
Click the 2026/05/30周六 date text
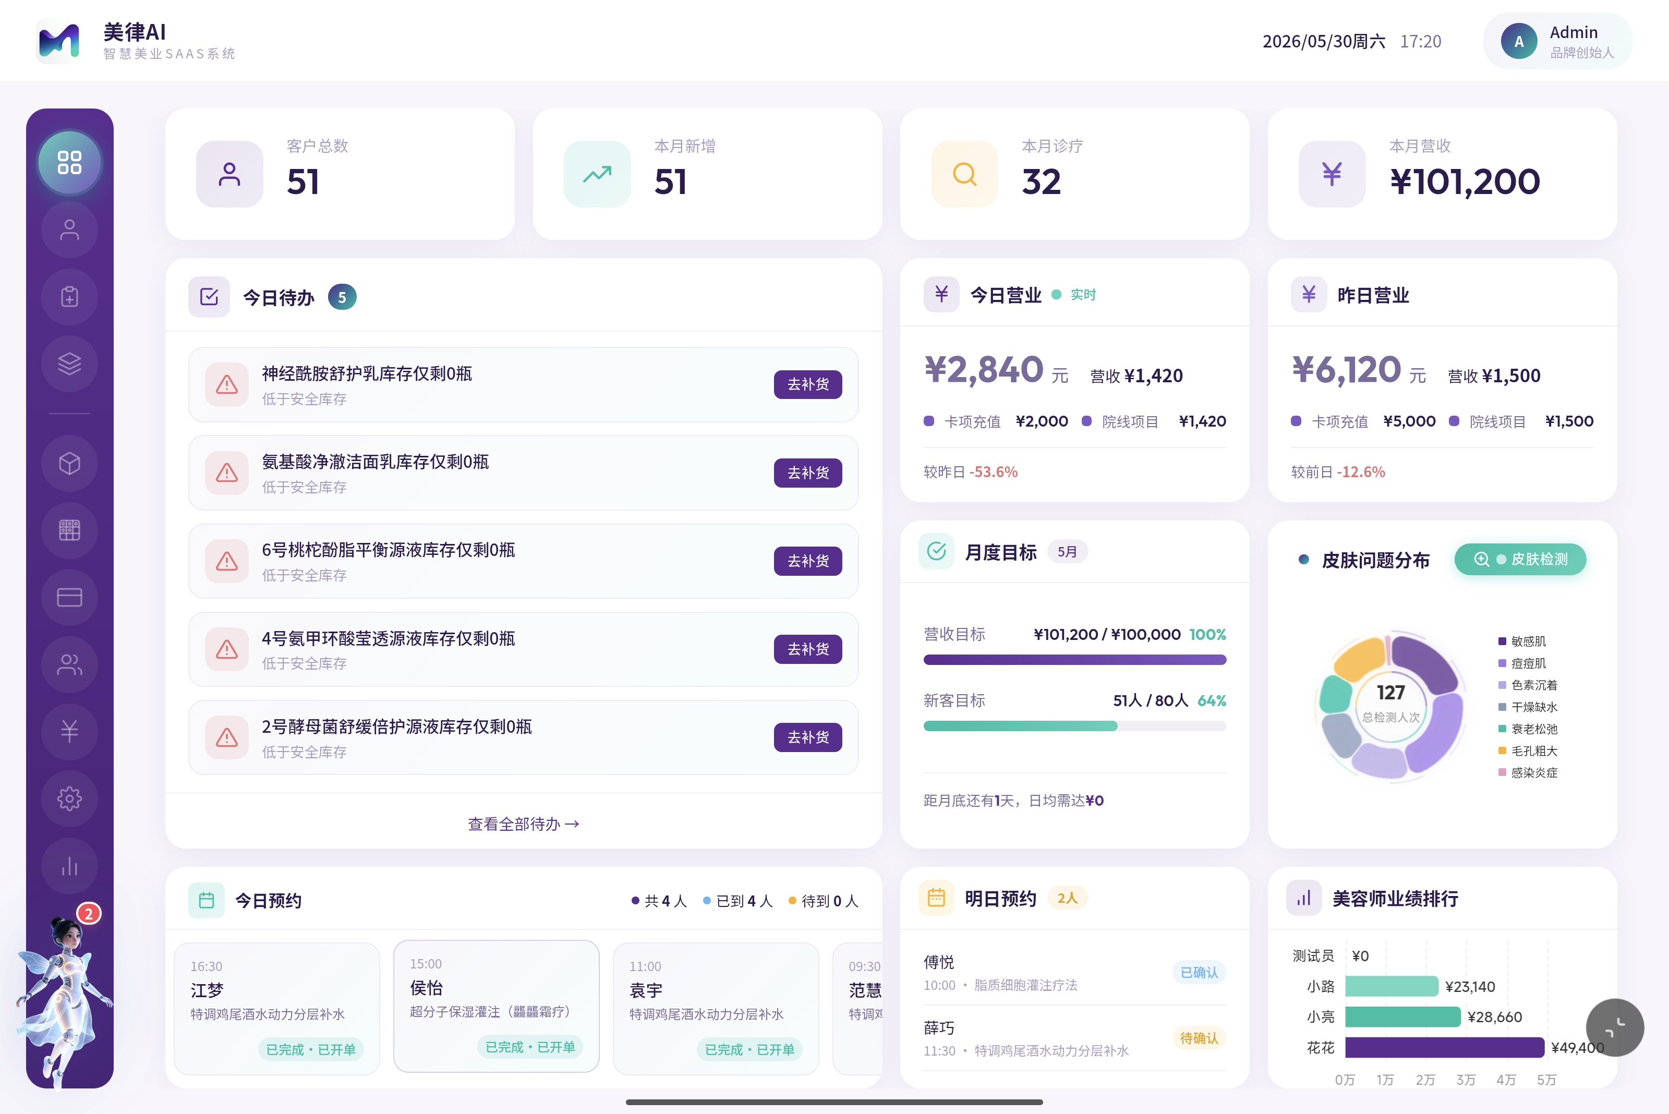pos(1323,41)
